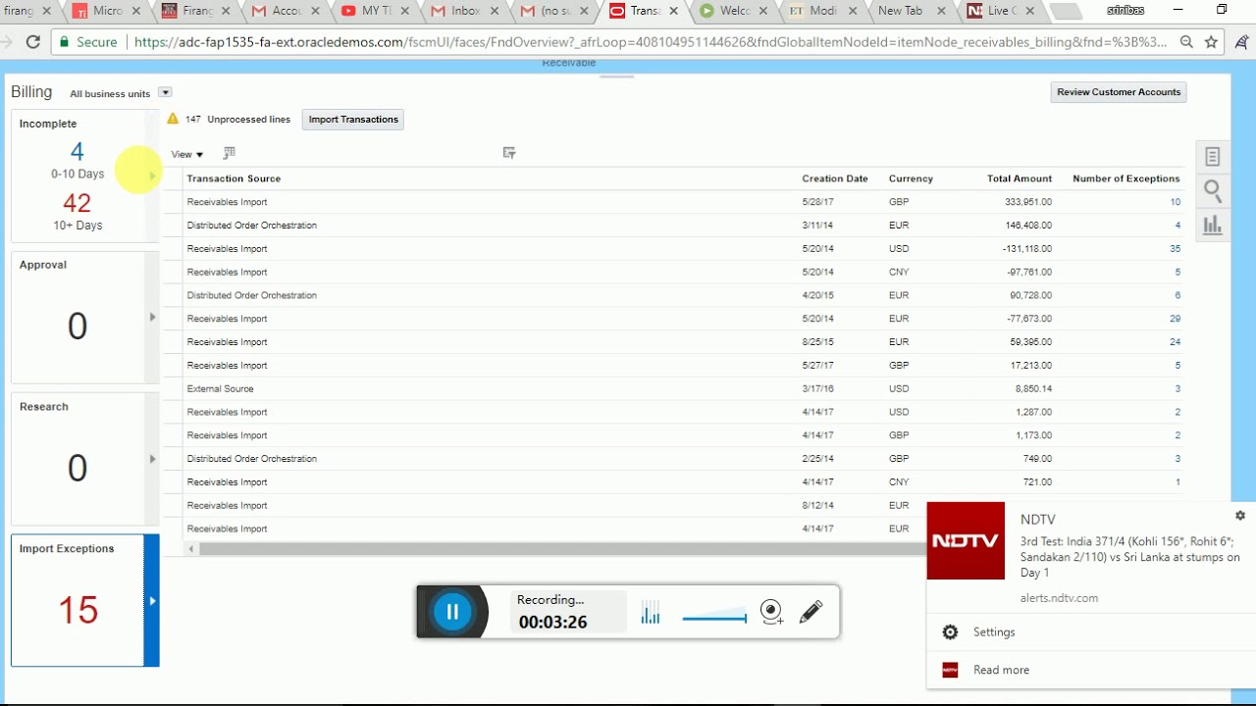This screenshot has width=1256, height=706.
Task: Open the freeze columns icon beside View
Action: pyautogui.click(x=230, y=153)
